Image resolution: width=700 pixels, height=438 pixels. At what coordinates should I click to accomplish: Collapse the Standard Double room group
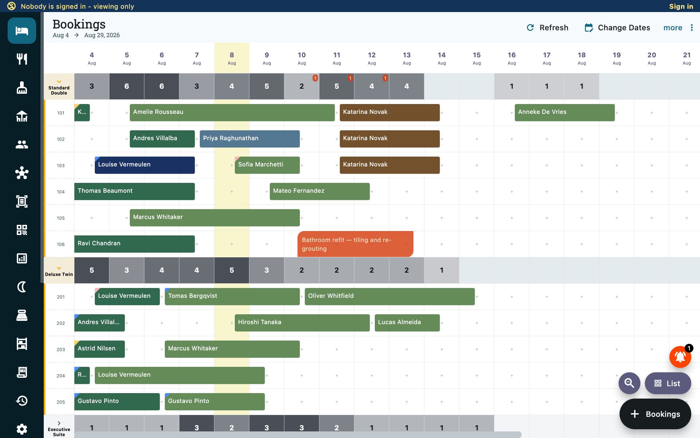59,82
